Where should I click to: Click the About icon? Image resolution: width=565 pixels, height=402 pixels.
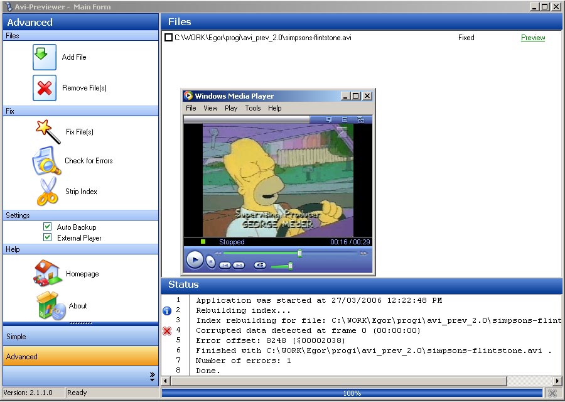(x=48, y=306)
